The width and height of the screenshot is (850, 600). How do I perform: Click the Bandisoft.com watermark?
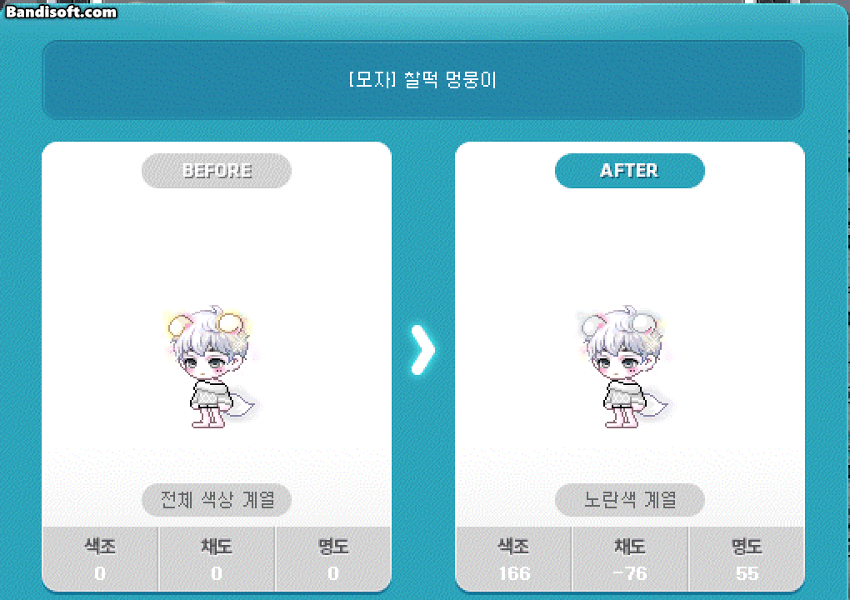click(x=61, y=12)
